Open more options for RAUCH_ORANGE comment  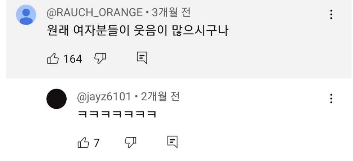(x=331, y=14)
